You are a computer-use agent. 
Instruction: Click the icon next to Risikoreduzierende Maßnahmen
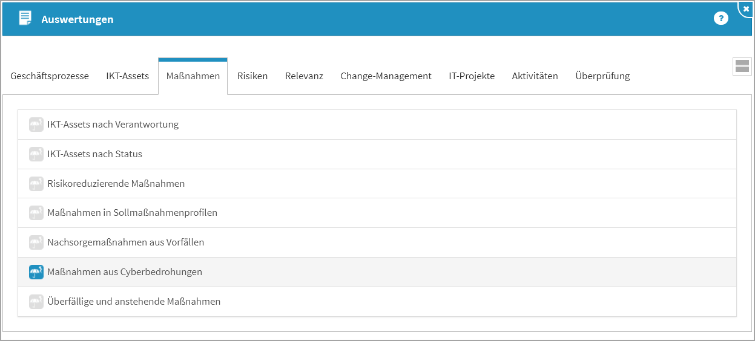click(36, 184)
